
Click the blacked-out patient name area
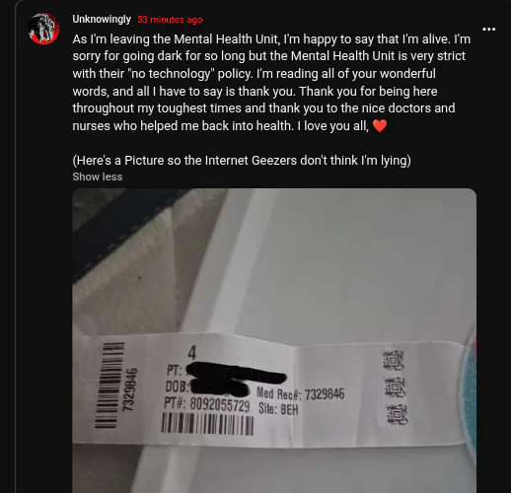[235, 373]
